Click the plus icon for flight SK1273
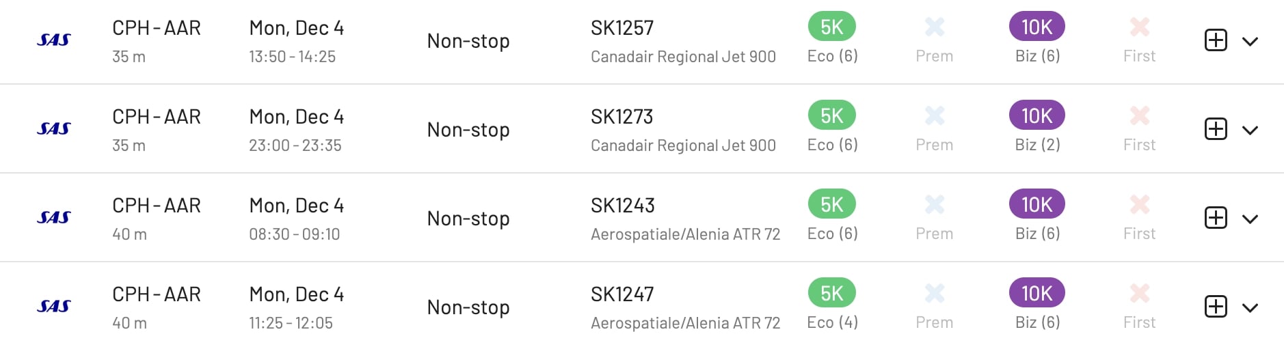Image resolution: width=1284 pixels, height=347 pixels. point(1215,129)
